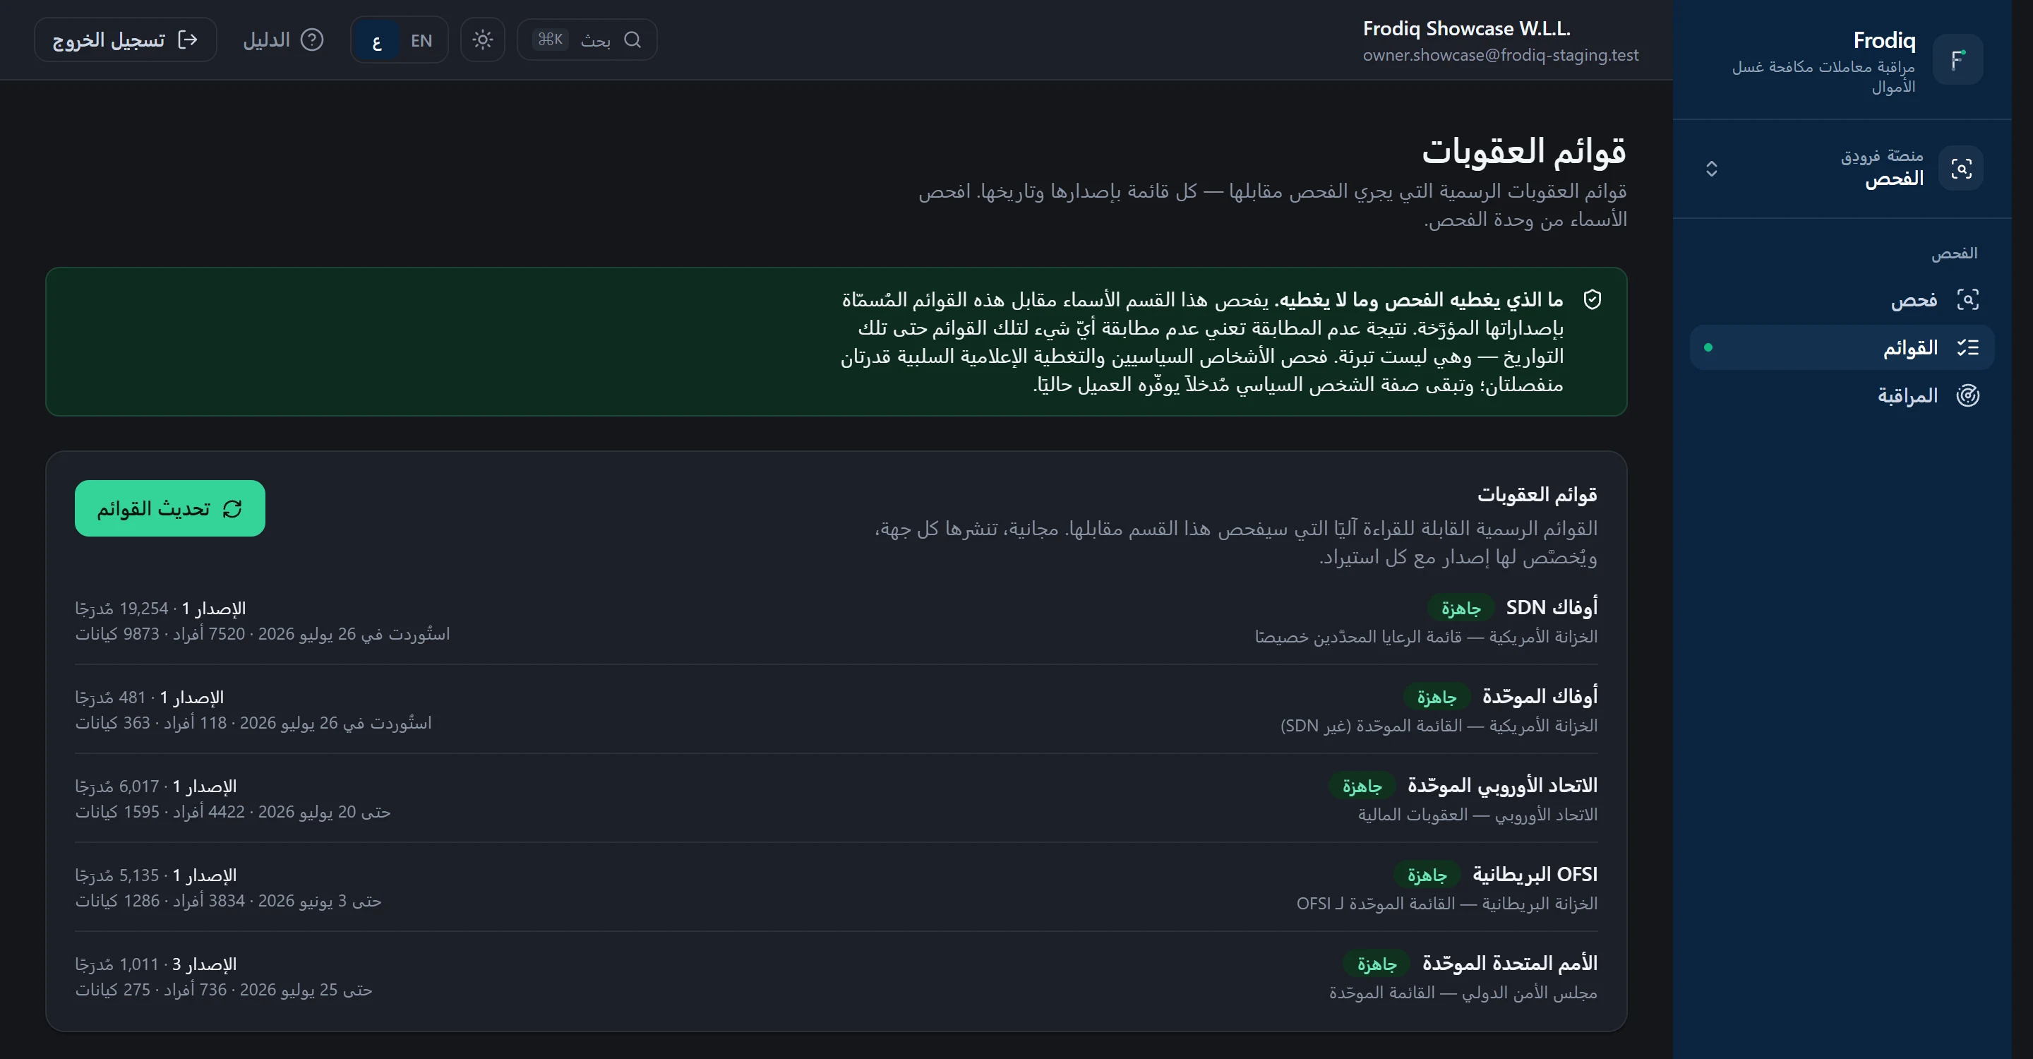Click the shield icon in the coverage notice
Image resolution: width=2033 pixels, height=1059 pixels.
[x=1592, y=300]
